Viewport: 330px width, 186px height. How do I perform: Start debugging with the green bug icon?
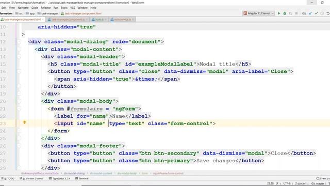coord(285,13)
